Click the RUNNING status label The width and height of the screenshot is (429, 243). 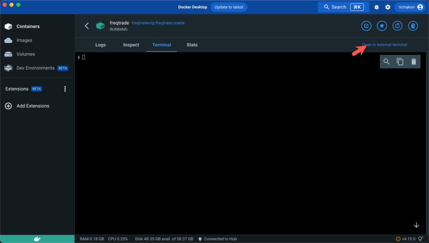click(119, 30)
